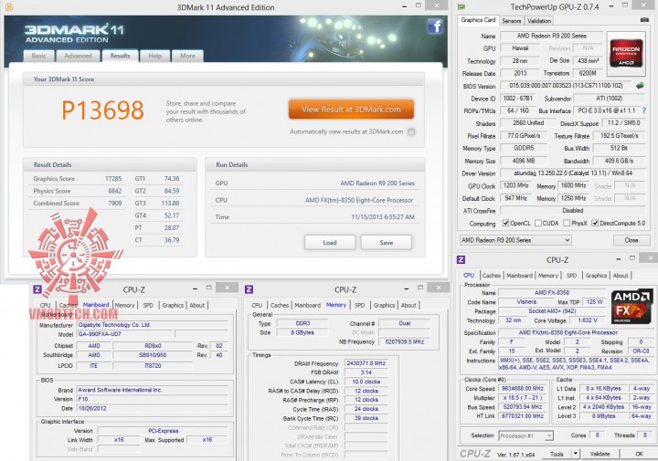Viewport: 658px width, 461px height.
Task: Open Graphics tab in CPU-Z Mainboard window
Action: (x=173, y=305)
